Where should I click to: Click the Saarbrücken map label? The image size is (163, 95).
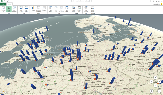tap(78, 73)
